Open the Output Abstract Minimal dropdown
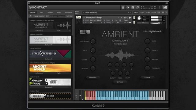 (96, 20)
